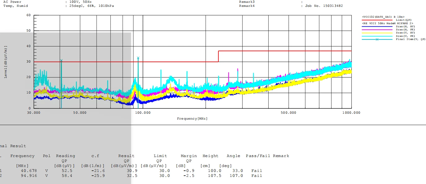Click the 'AC Power' header label
This screenshot has width=426, height=184.
12,2
